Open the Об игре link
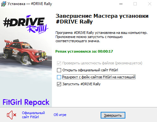This screenshot has height=122, width=157. [x=60, y=115]
